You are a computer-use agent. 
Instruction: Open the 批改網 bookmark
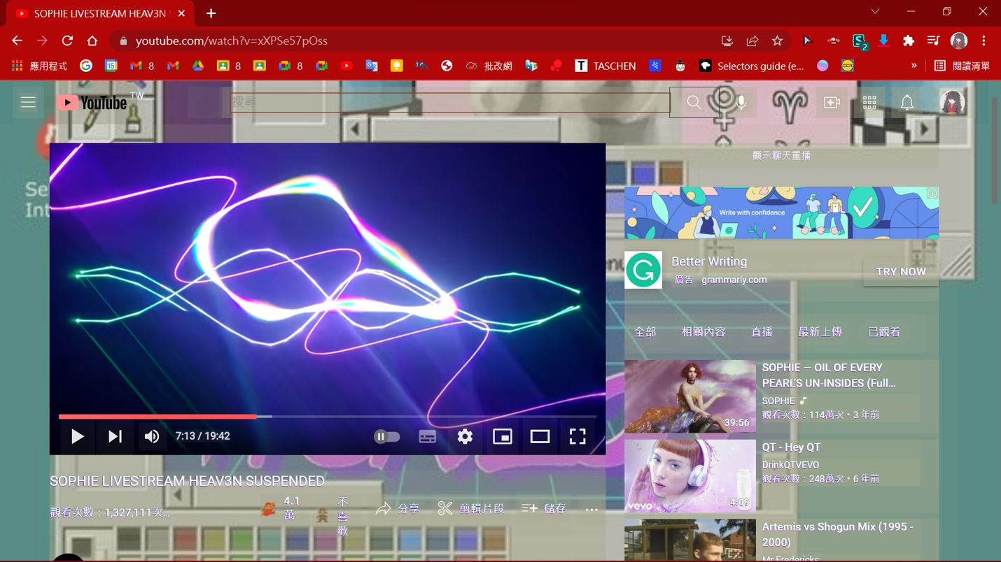pos(489,66)
